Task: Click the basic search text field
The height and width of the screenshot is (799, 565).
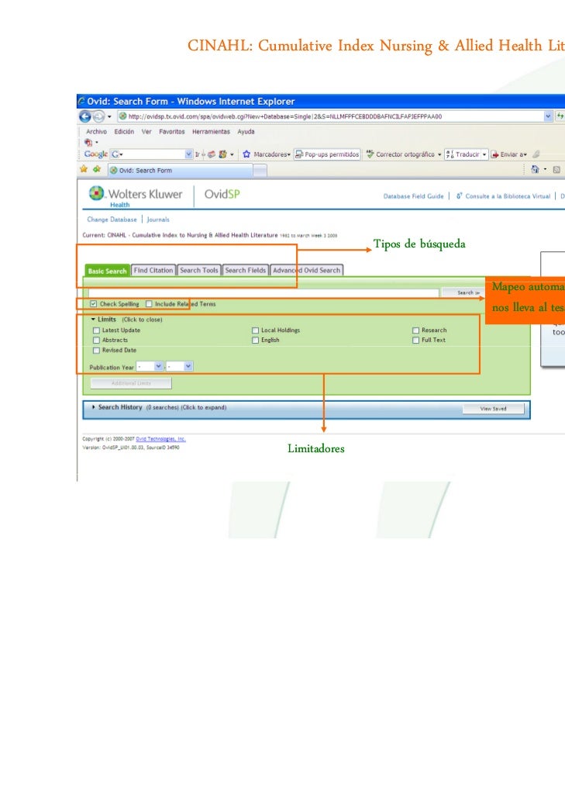Action: [x=264, y=292]
